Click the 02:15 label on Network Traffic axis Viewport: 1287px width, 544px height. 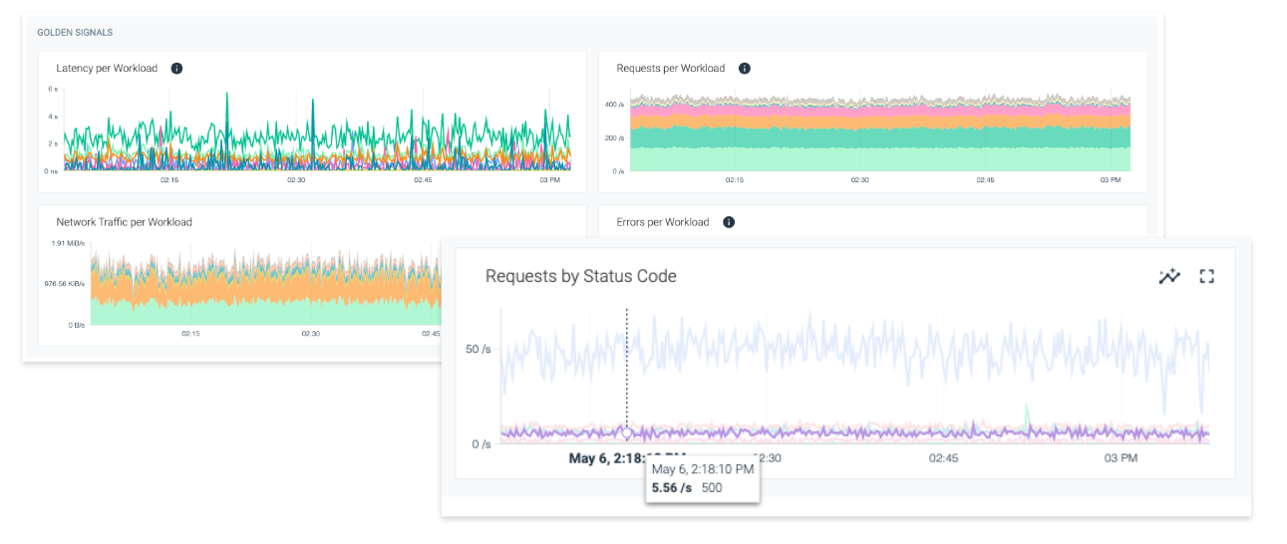pyautogui.click(x=190, y=334)
